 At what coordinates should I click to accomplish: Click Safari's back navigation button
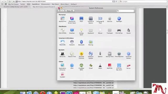click(x=3, y=1)
